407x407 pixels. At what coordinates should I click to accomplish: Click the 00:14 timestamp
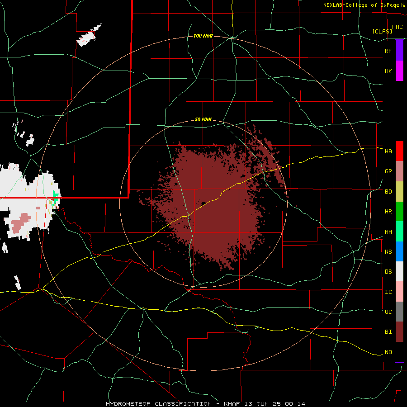point(295,404)
